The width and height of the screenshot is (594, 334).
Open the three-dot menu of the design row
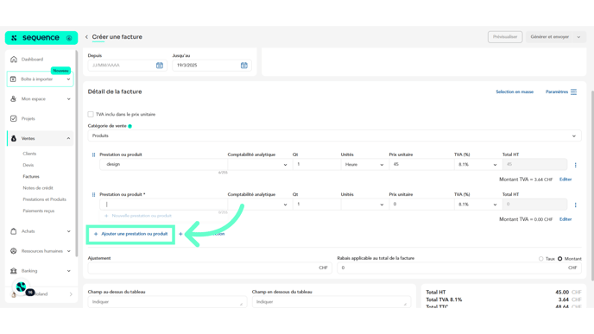point(575,165)
